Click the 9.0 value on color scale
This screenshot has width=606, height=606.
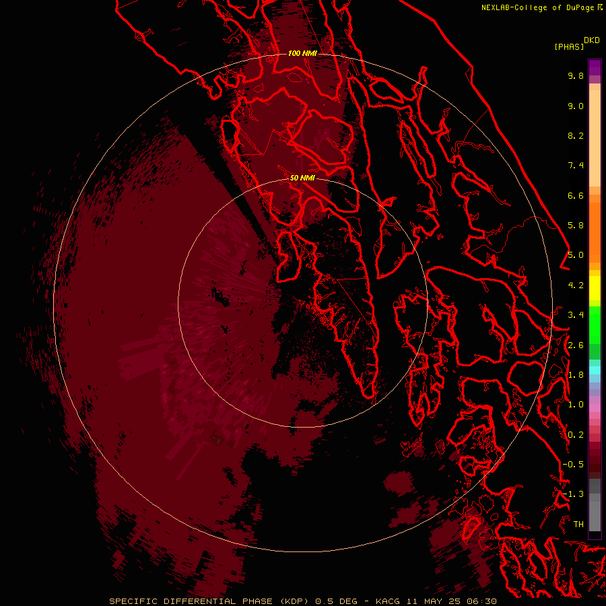(576, 106)
